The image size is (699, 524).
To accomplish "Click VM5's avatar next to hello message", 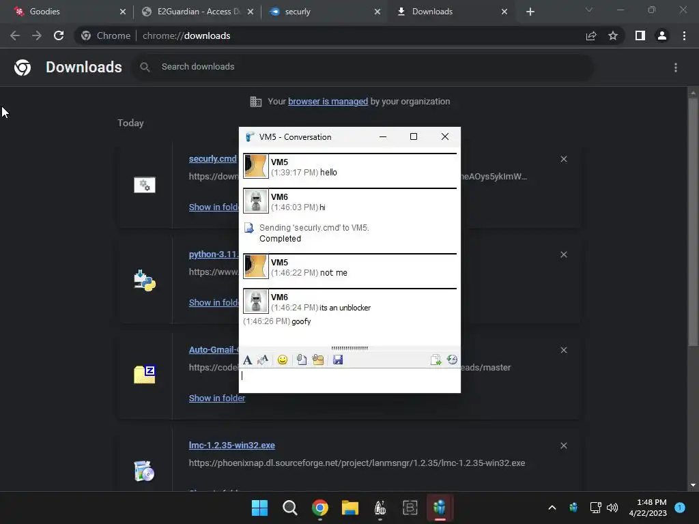I will click(x=255, y=166).
